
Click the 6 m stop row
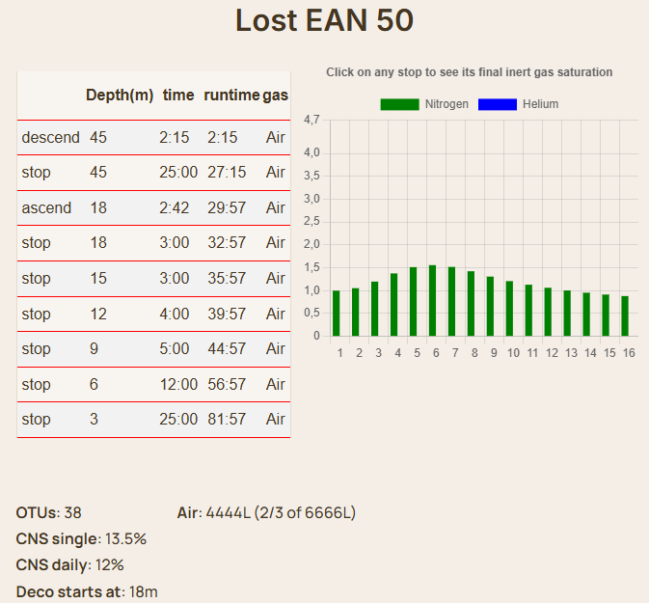(x=153, y=385)
